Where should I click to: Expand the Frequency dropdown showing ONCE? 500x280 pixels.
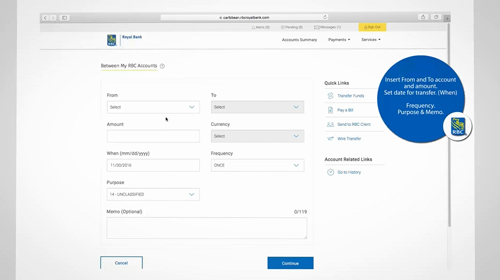coord(257,165)
